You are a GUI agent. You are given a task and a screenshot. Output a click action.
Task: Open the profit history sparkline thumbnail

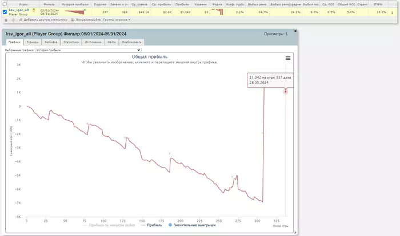click(75, 12)
